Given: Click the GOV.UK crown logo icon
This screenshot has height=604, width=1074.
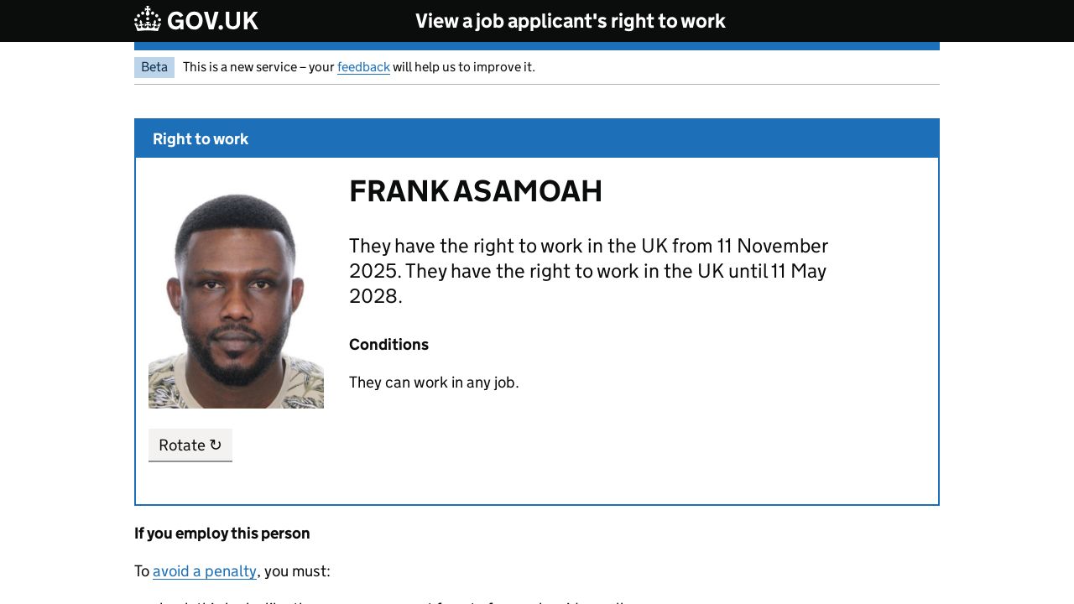Looking at the screenshot, I should click(148, 19).
